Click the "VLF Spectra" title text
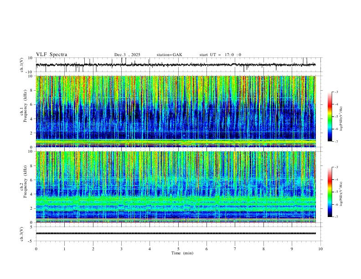This screenshot has width=361, height=279. click(x=52, y=55)
